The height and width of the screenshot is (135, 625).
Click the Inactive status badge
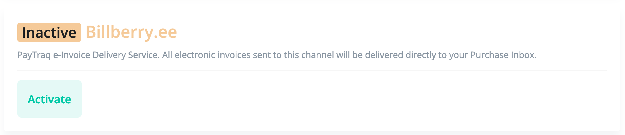pyautogui.click(x=49, y=32)
